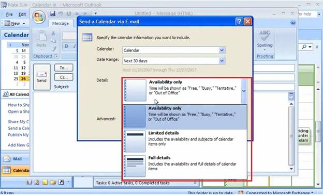Viewport: 323px width, 195px height.
Task: Click the Office button in message window
Action: click(39, 17)
